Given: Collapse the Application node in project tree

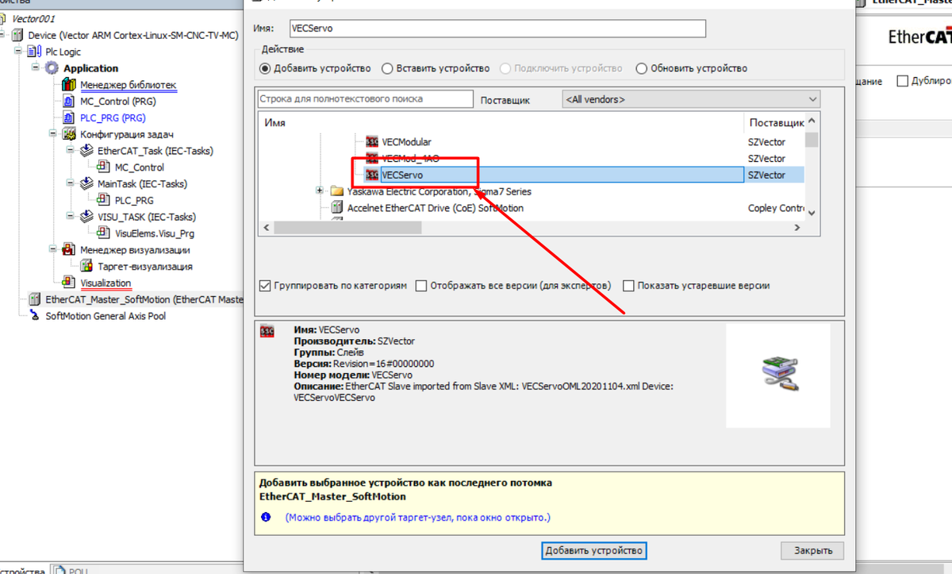Looking at the screenshot, I should [x=35, y=68].
